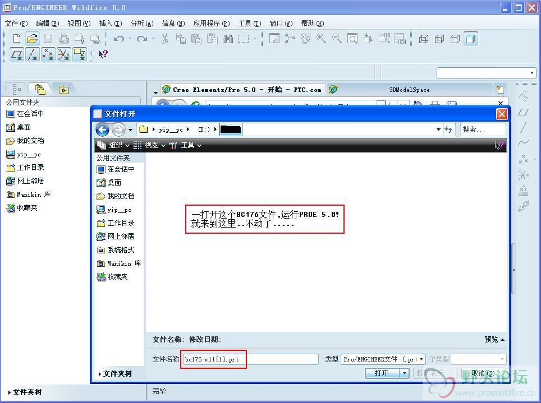Image resolution: width=541 pixels, height=403 pixels.
Task: Select 工作目录 in dialog folder list
Action: tap(116, 223)
